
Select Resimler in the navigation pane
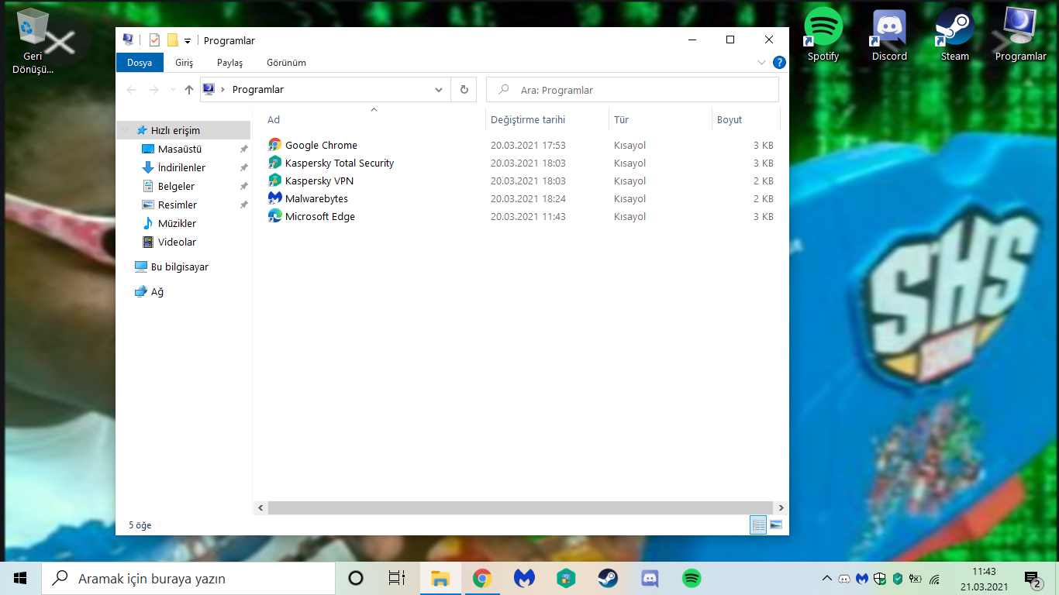[x=178, y=205]
